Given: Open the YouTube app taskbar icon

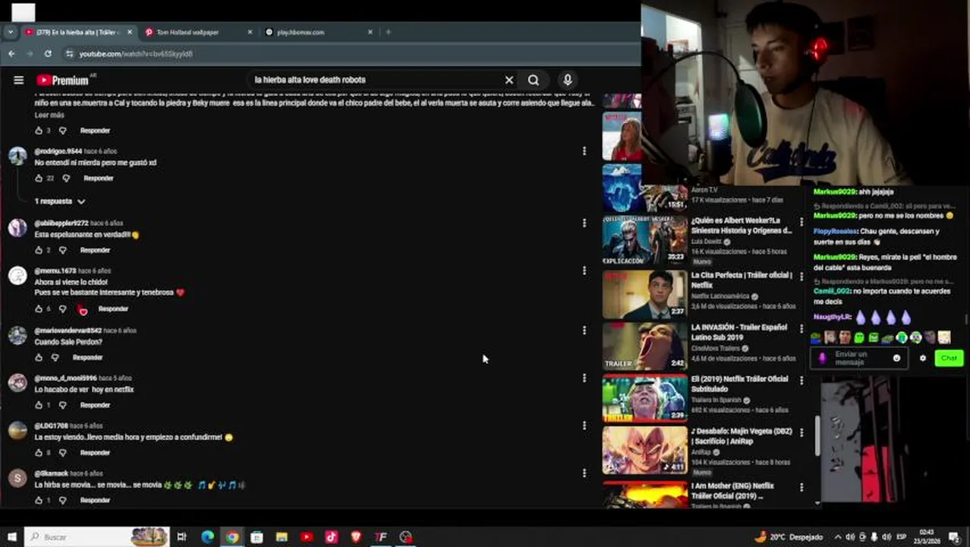Looking at the screenshot, I should coord(307,537).
